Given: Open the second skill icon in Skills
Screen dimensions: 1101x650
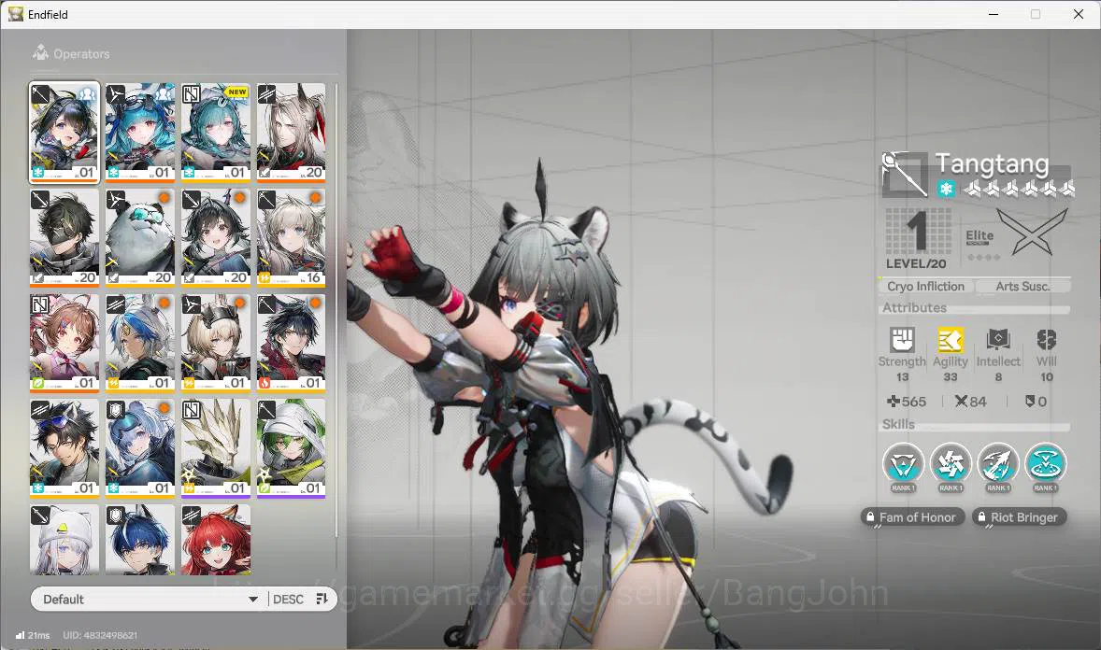Looking at the screenshot, I should (x=950, y=464).
